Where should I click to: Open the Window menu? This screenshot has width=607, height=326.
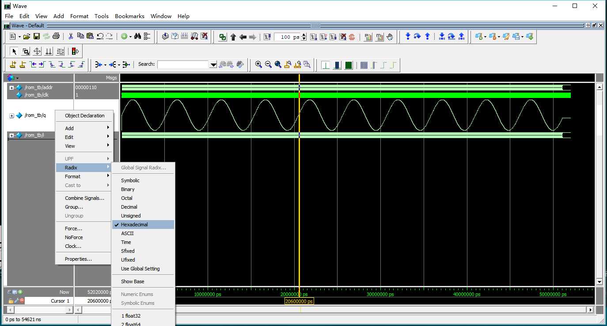coord(161,16)
